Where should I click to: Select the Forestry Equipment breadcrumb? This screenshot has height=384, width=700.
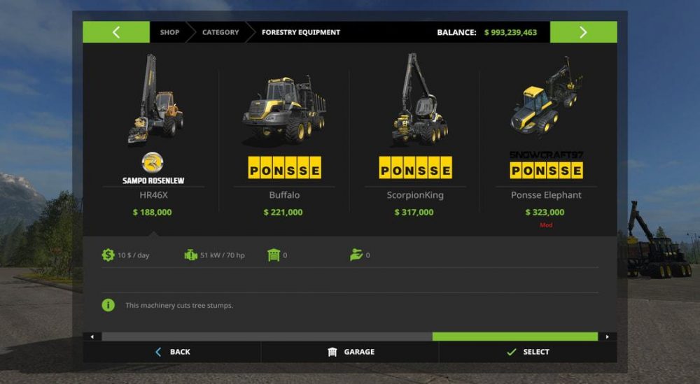(300, 32)
